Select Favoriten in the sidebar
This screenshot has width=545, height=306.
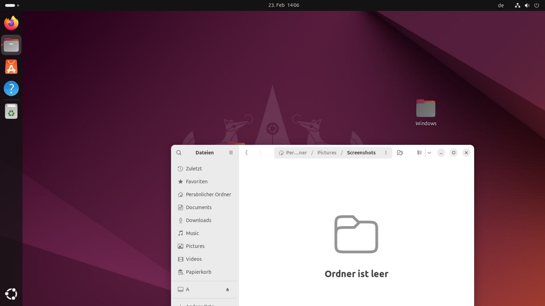(197, 181)
